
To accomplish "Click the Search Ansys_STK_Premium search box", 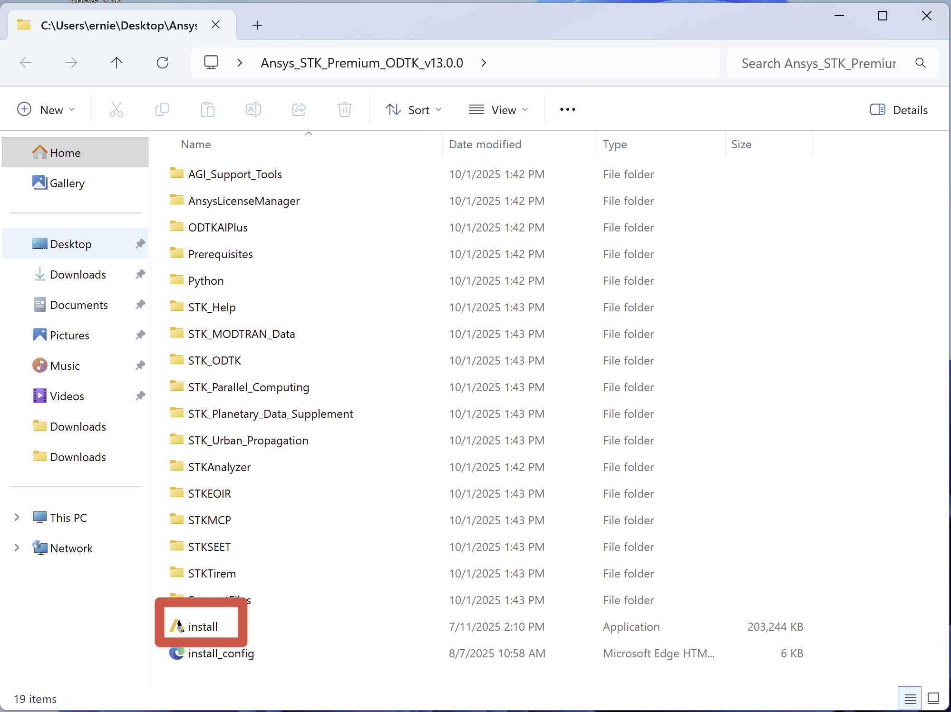I will (818, 63).
